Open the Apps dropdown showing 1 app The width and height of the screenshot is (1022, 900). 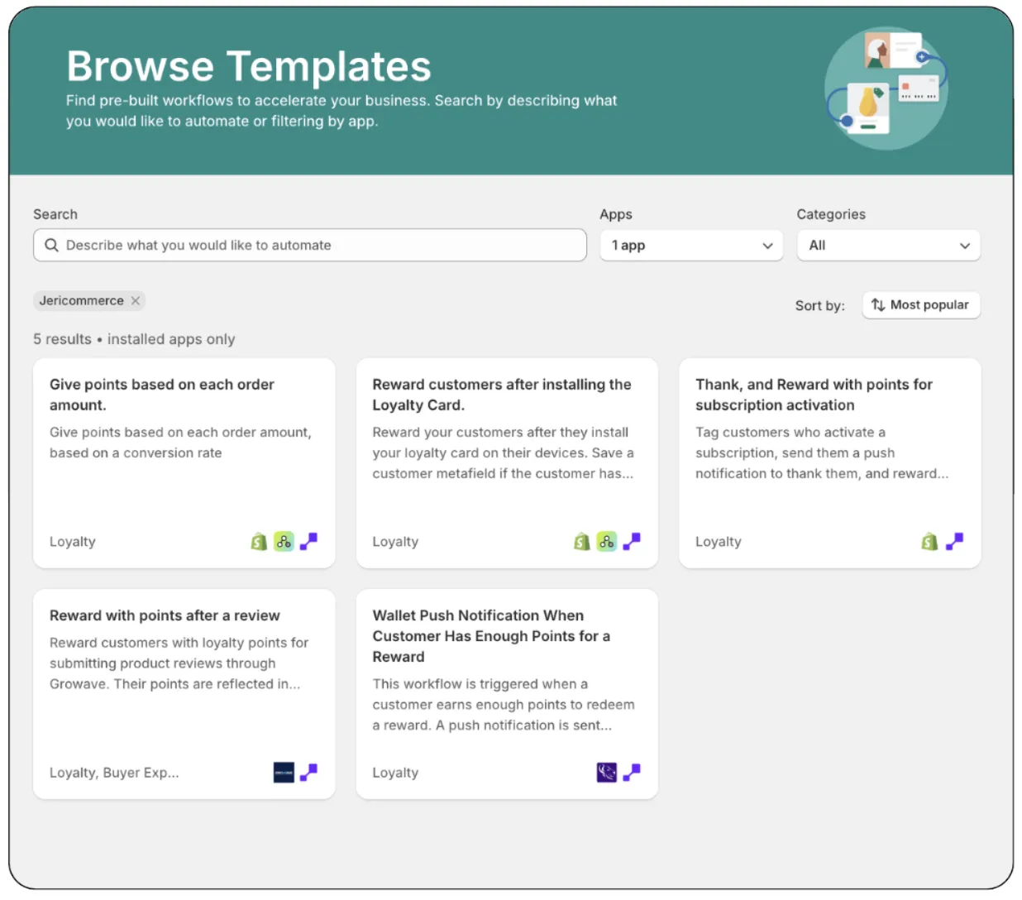coord(690,246)
